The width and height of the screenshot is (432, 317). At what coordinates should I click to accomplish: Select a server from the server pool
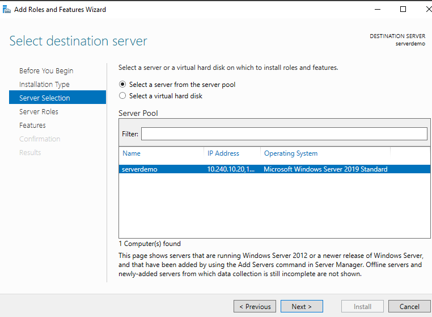[x=123, y=85]
